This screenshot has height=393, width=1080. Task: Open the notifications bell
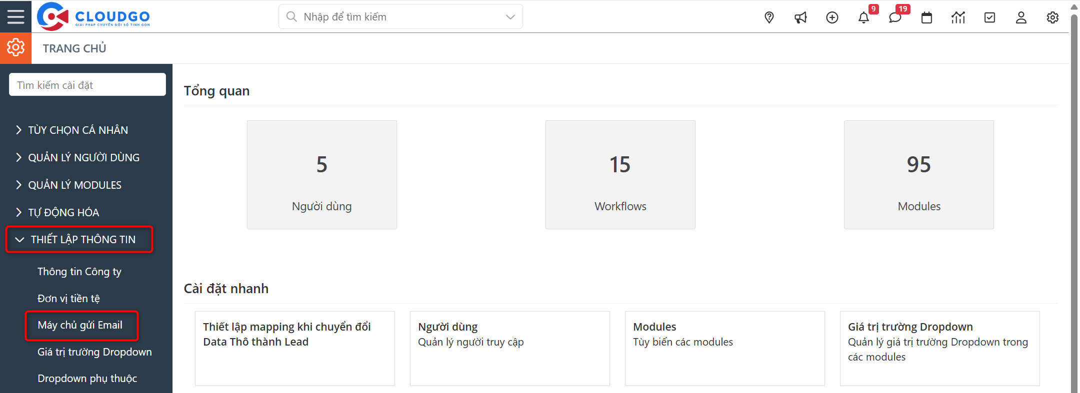[x=863, y=18]
